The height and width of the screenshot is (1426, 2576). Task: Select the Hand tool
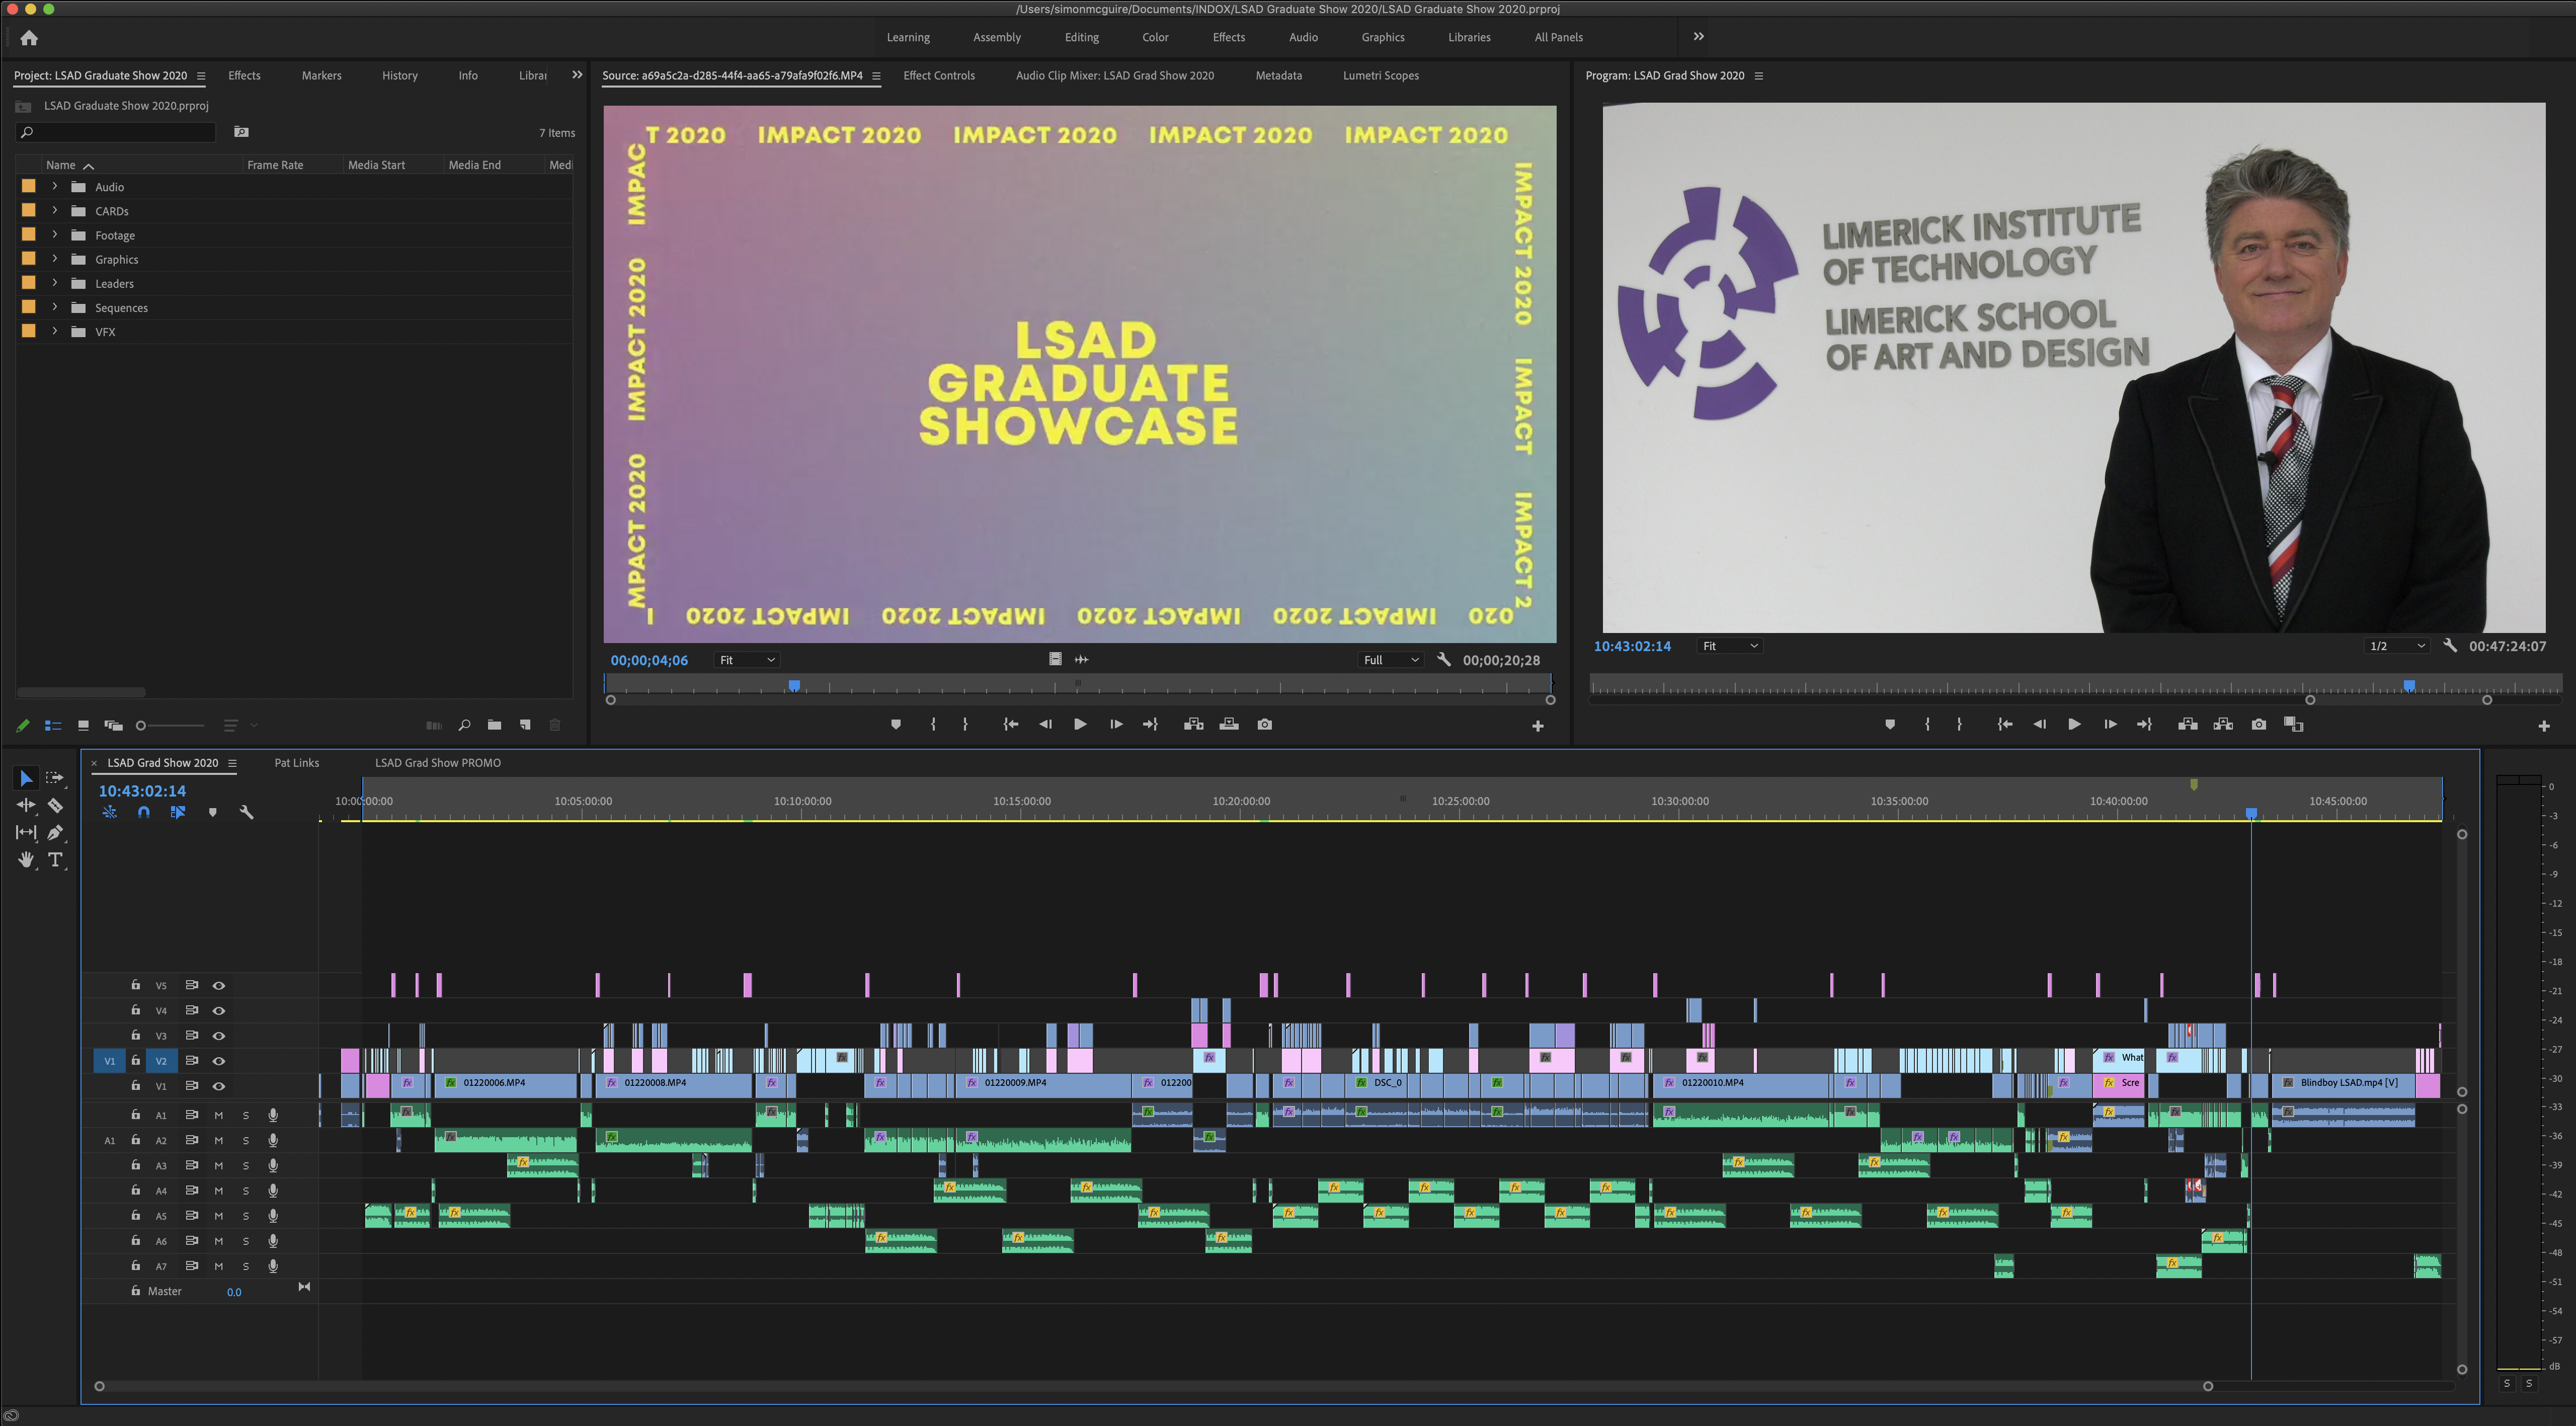coord(25,860)
